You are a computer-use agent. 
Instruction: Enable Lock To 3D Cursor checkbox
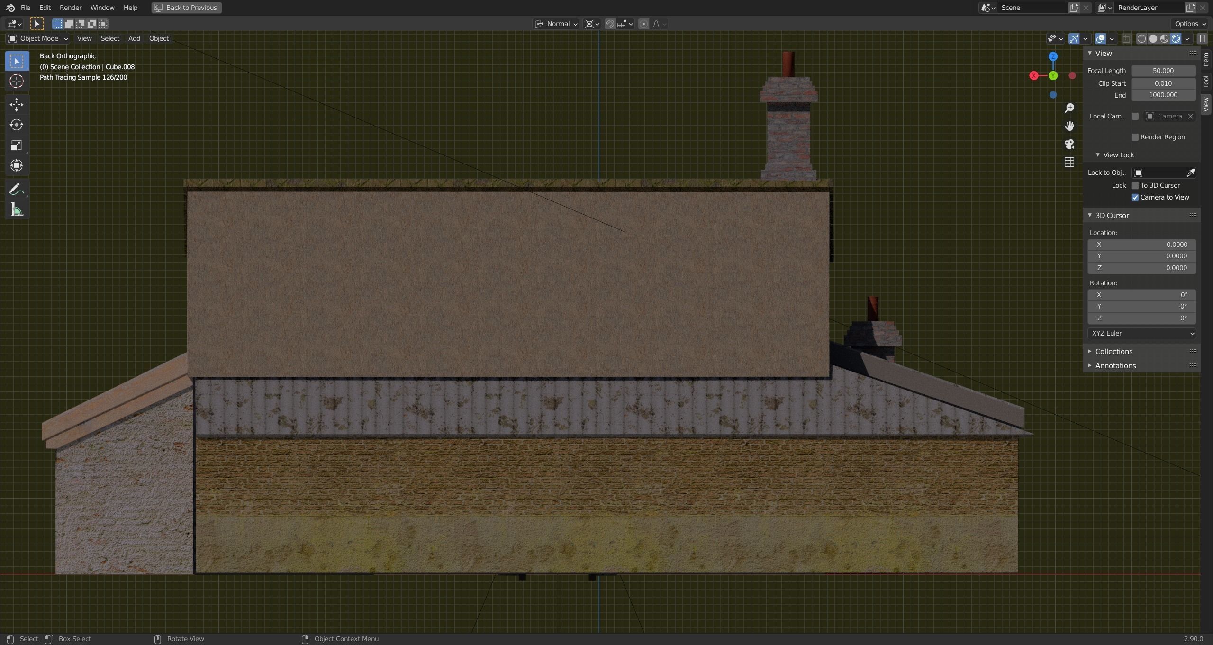pyautogui.click(x=1135, y=185)
